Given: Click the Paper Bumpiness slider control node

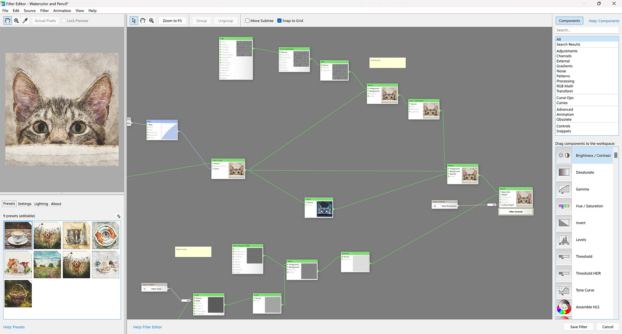Looking at the screenshot, I should tap(444, 204).
